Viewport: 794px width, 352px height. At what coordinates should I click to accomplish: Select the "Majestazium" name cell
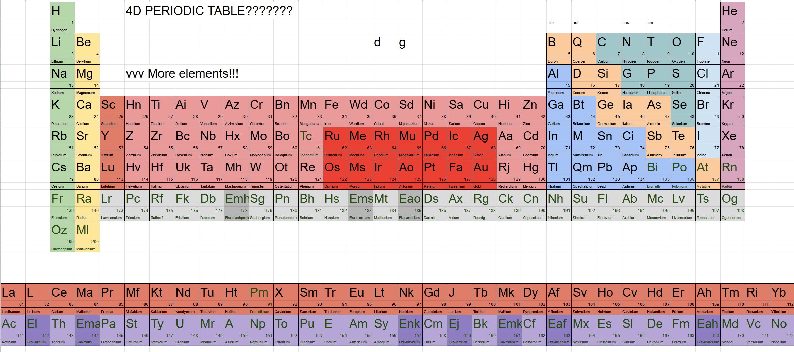pyautogui.click(x=410, y=124)
